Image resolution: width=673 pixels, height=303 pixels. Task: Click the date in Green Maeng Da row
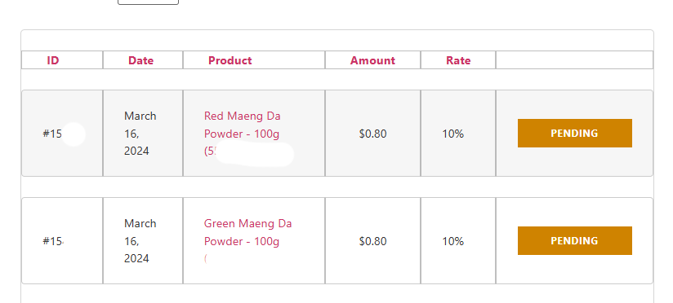(x=140, y=240)
